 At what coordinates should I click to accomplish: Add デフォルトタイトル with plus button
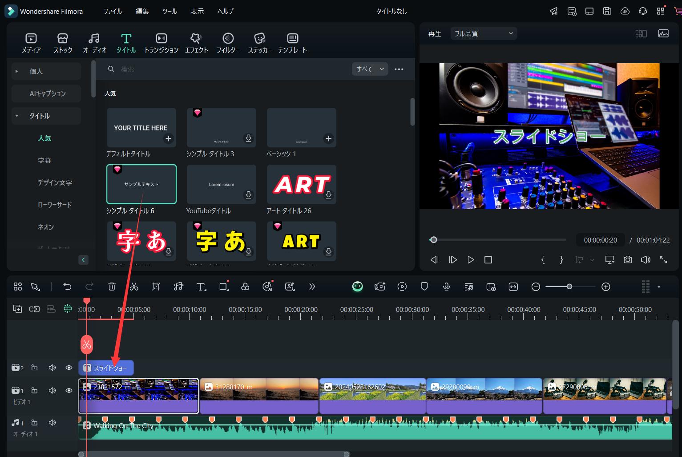(168, 138)
